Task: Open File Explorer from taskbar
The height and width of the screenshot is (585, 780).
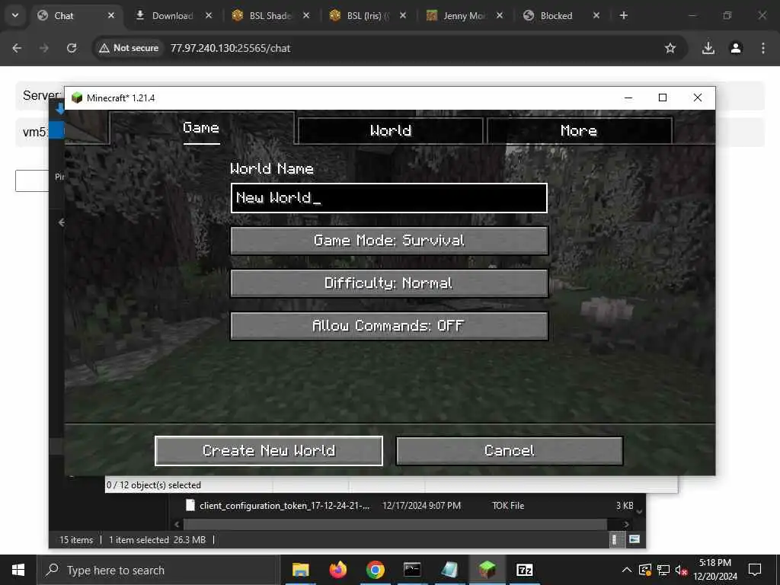Action: [300, 570]
